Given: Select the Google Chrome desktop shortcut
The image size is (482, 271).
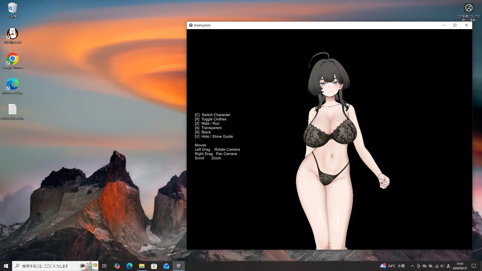Looking at the screenshot, I should 12,61.
